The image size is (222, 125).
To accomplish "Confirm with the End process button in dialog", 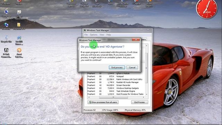I will [117, 67].
